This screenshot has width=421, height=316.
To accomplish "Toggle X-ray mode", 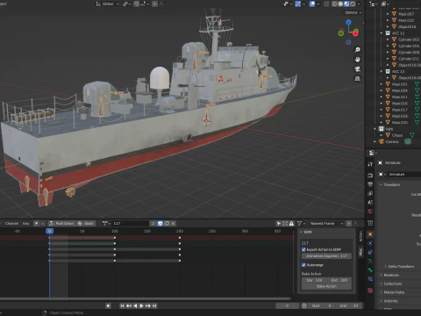I will [326, 4].
